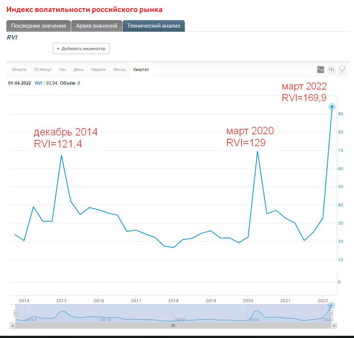The width and height of the screenshot is (354, 338).
Task: Select the line chart type icon
Action: coord(320,69)
